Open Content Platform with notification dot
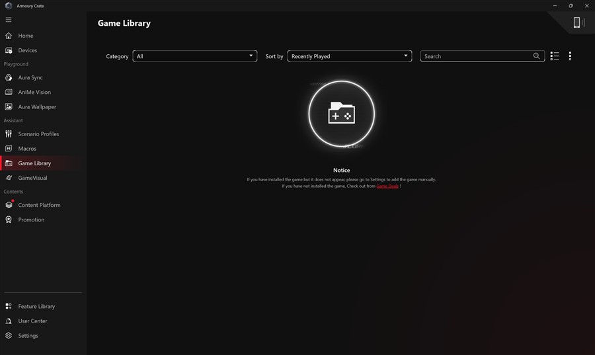 [x=39, y=205]
